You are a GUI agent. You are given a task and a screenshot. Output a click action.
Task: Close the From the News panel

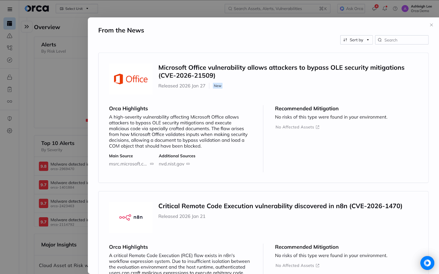(431, 25)
